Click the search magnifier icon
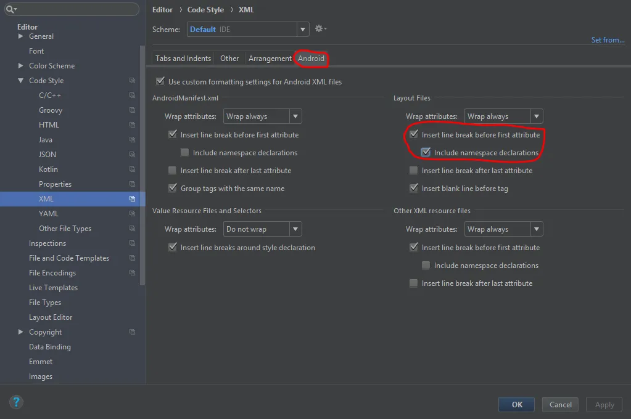The height and width of the screenshot is (419, 631). [x=10, y=9]
